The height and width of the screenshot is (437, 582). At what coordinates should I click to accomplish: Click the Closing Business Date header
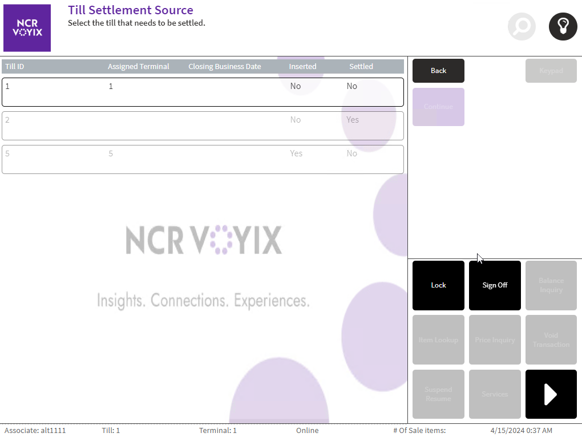(225, 66)
